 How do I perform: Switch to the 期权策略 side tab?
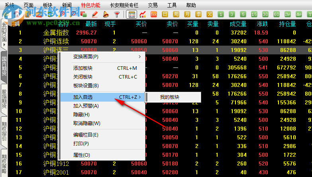point(4,164)
